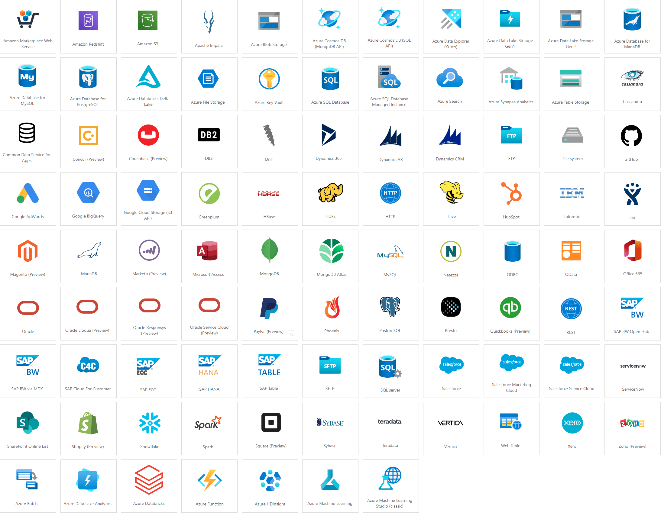Image resolution: width=661 pixels, height=513 pixels.
Task: Open the Azure Blob Storage tile icon
Action: (269, 21)
